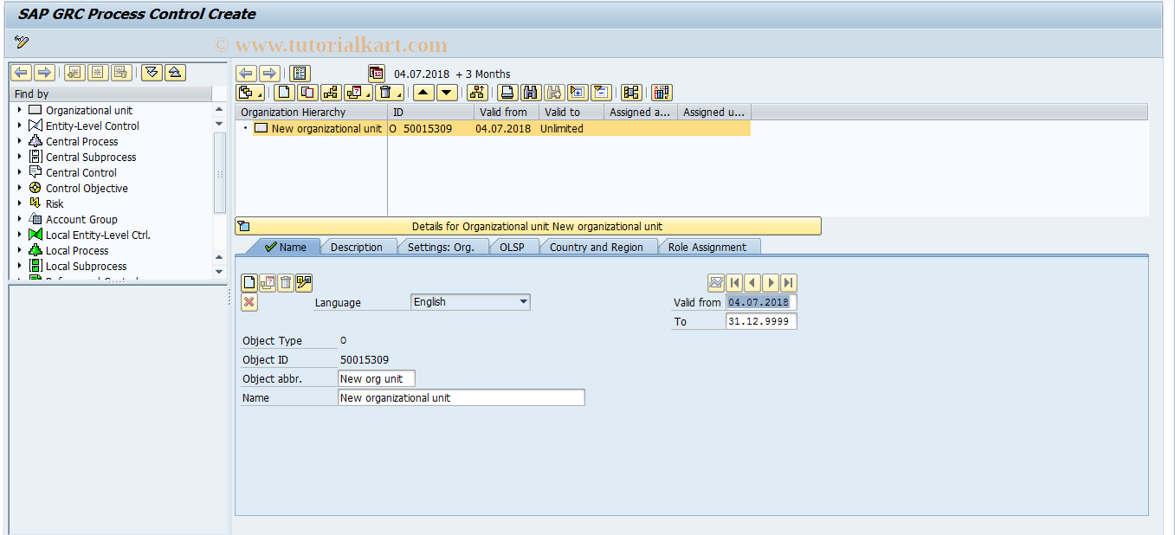1175x535 pixels.
Task: Click the Valid from column header
Action: pos(507,112)
